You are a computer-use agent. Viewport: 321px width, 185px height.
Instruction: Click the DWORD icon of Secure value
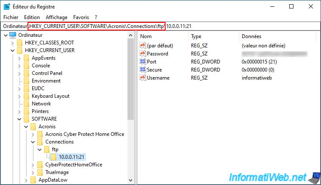point(143,69)
